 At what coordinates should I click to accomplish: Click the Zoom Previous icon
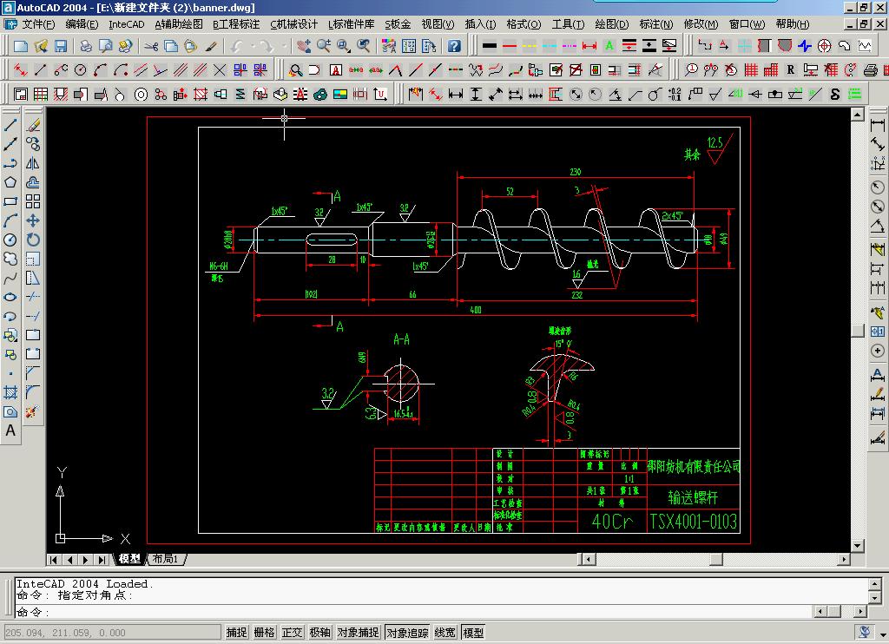364,46
